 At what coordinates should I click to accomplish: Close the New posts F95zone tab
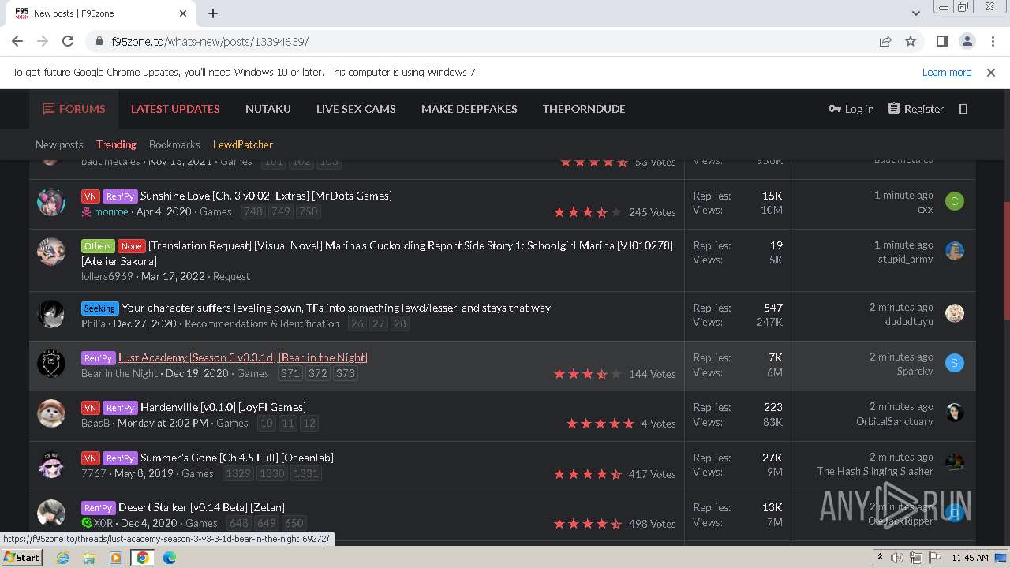tap(183, 13)
